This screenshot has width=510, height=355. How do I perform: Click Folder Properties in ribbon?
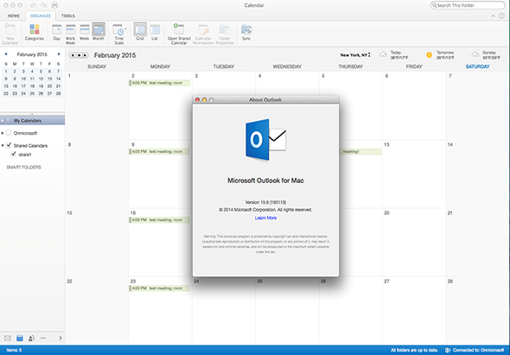tap(225, 34)
